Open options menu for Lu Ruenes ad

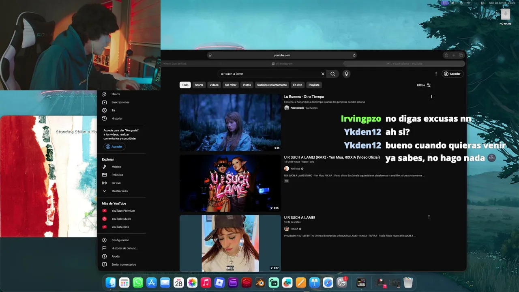pos(431,97)
